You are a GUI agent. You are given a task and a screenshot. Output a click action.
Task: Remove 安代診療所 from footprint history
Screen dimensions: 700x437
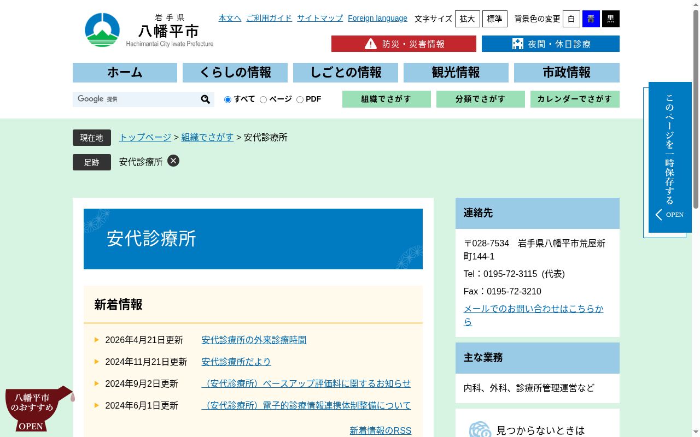173,161
